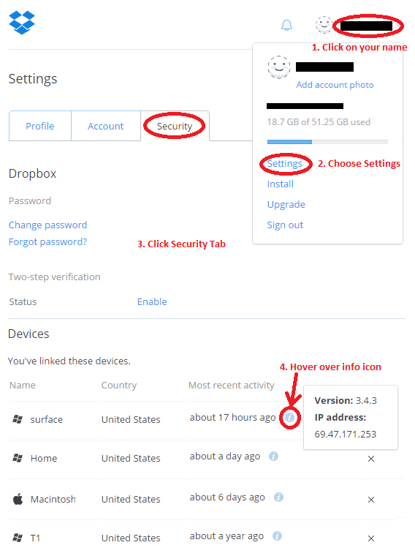Select the Security tab
Image resolution: width=415 pixels, height=556 pixels.
click(175, 126)
